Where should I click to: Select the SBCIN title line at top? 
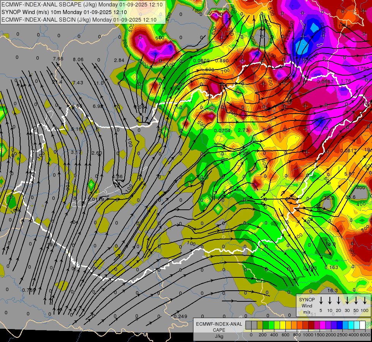pyautogui.click(x=79, y=20)
